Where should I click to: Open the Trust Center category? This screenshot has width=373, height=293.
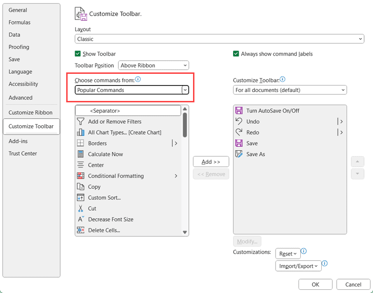coord(22,154)
